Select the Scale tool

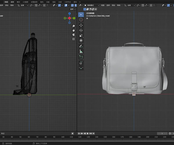pos(81,35)
